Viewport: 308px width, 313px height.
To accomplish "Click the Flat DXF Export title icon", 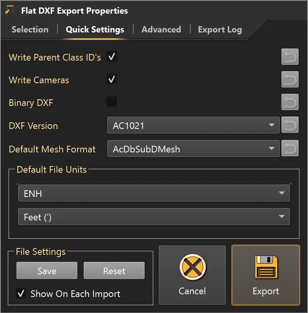I will pos(9,10).
